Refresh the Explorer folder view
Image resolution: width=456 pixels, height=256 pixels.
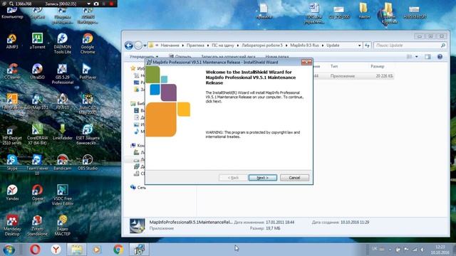[x=367, y=46]
